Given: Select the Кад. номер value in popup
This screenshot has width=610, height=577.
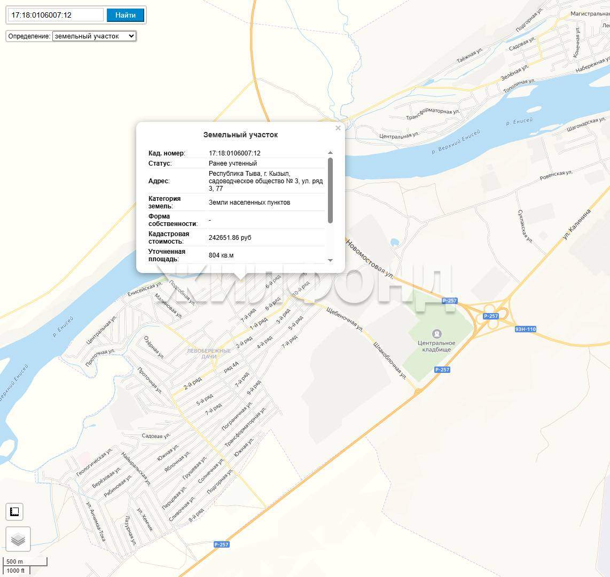Looking at the screenshot, I should pyautogui.click(x=234, y=153).
